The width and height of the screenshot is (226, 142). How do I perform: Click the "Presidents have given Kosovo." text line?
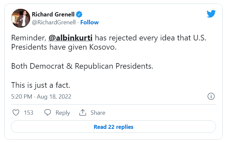coord(64,47)
